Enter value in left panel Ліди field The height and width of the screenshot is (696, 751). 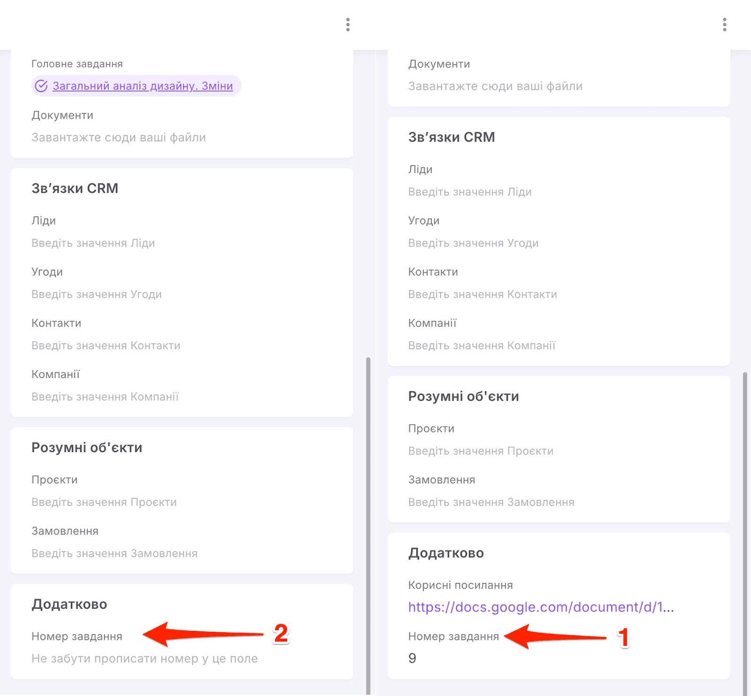tap(93, 243)
